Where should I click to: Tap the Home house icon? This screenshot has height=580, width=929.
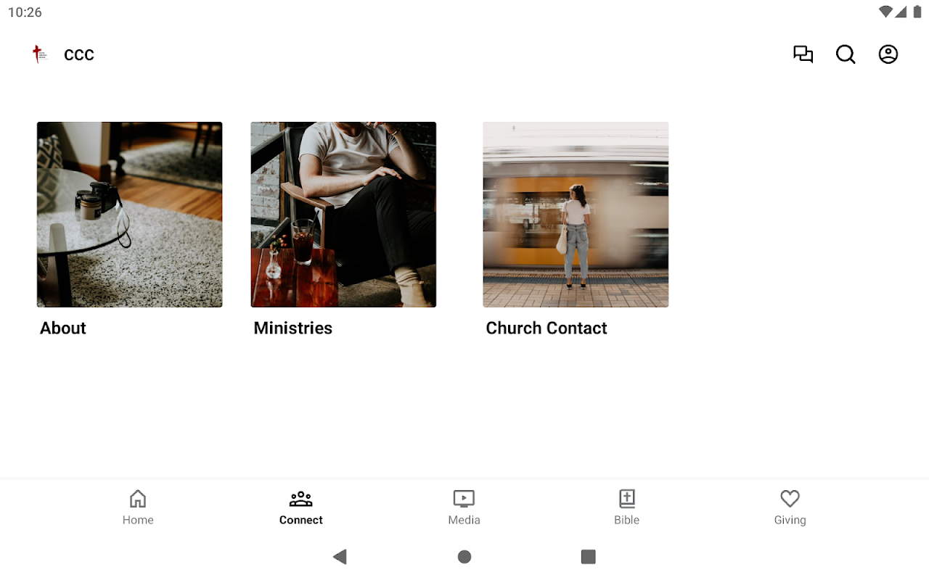tap(138, 499)
